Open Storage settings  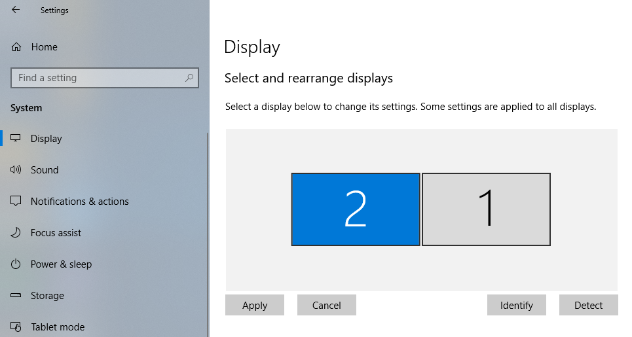coord(48,296)
